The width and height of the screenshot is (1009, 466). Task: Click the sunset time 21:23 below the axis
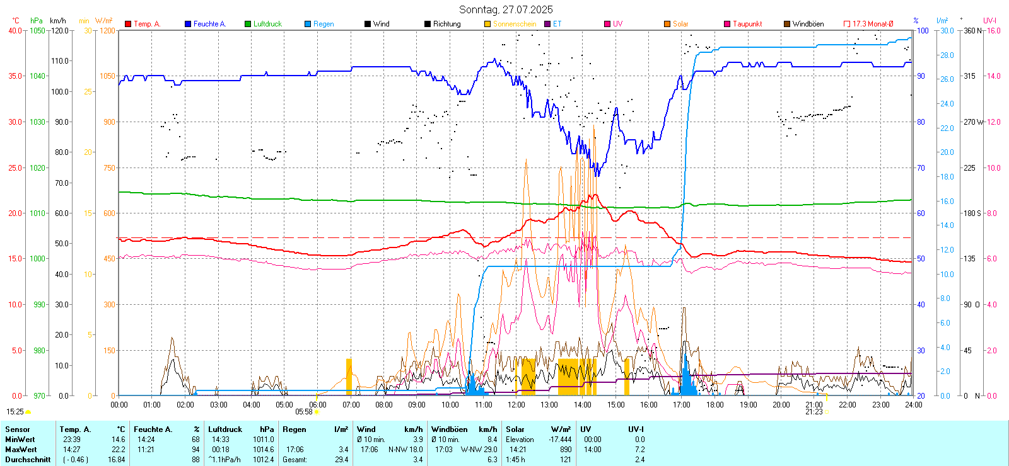814,412
